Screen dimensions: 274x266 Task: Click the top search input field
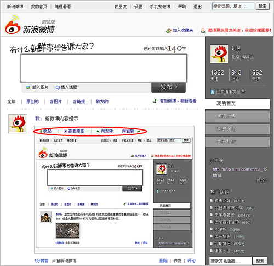[x=233, y=7]
